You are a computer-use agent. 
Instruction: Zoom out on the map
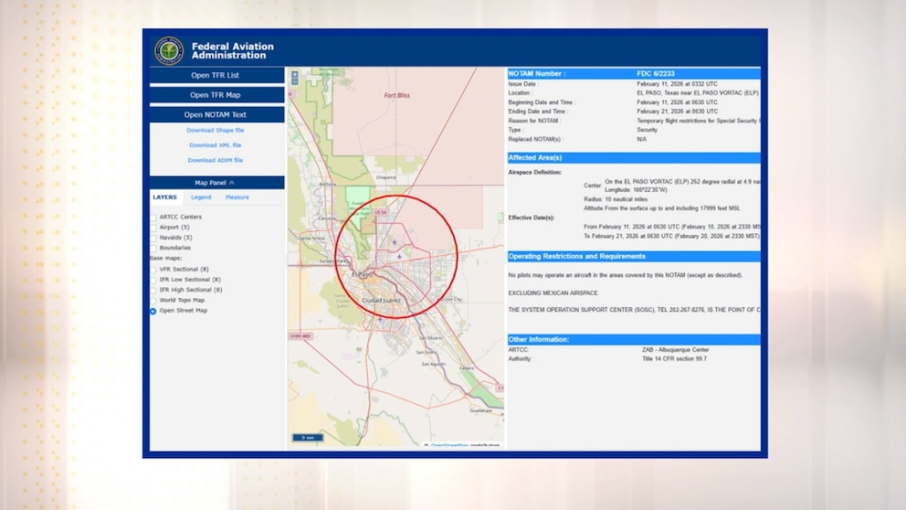[x=294, y=80]
